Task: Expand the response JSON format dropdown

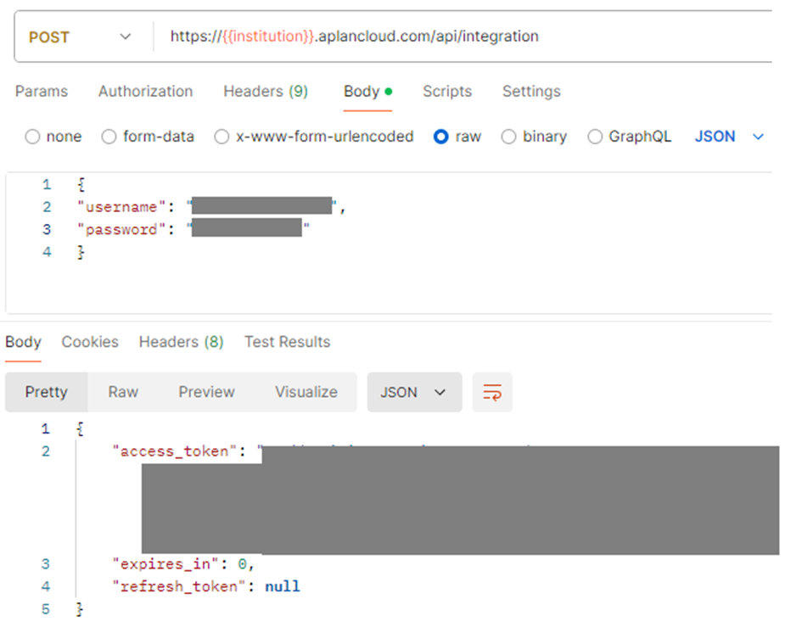Action: [x=413, y=392]
